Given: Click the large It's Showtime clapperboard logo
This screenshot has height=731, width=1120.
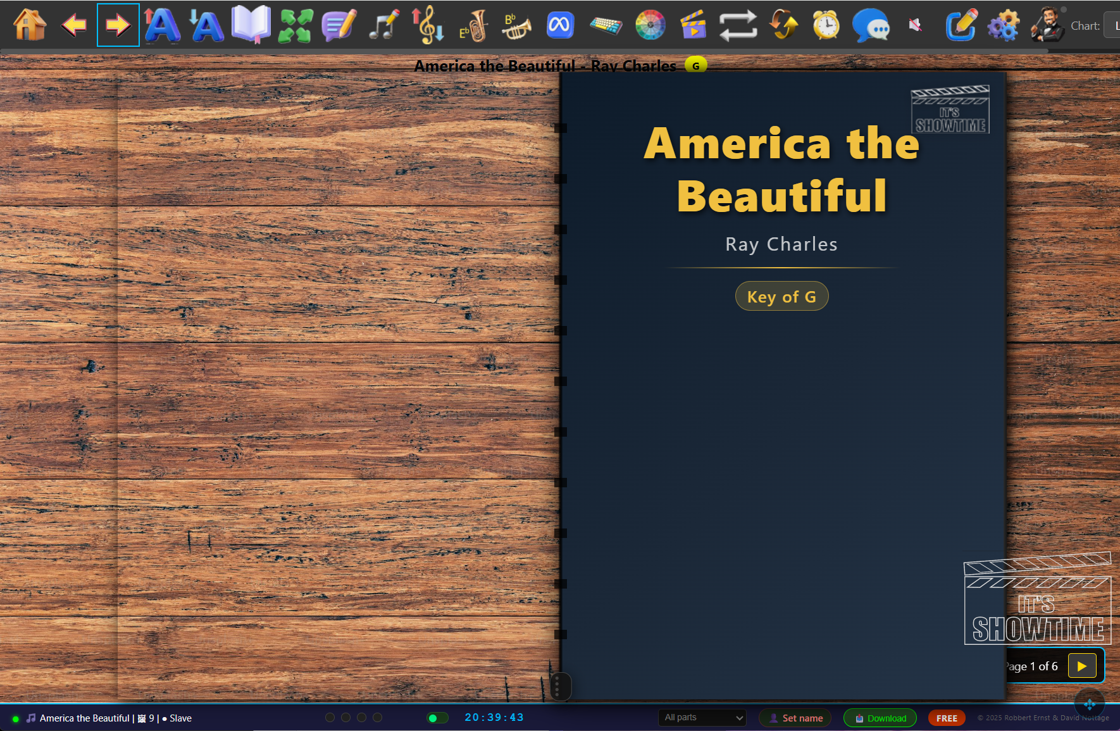Looking at the screenshot, I should tap(1038, 599).
